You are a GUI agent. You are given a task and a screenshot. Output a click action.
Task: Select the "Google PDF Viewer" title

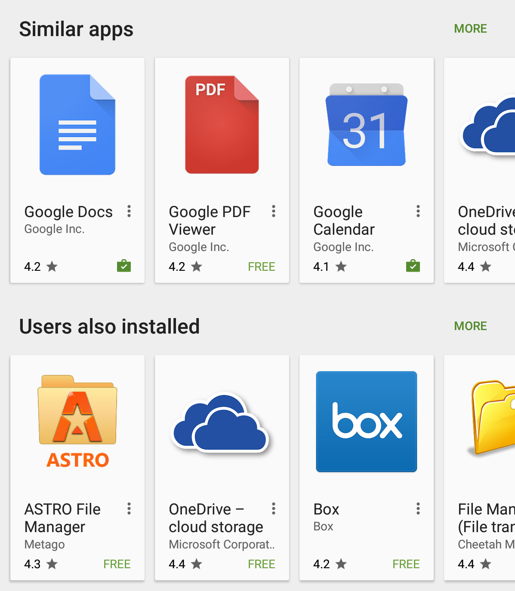[x=210, y=220]
